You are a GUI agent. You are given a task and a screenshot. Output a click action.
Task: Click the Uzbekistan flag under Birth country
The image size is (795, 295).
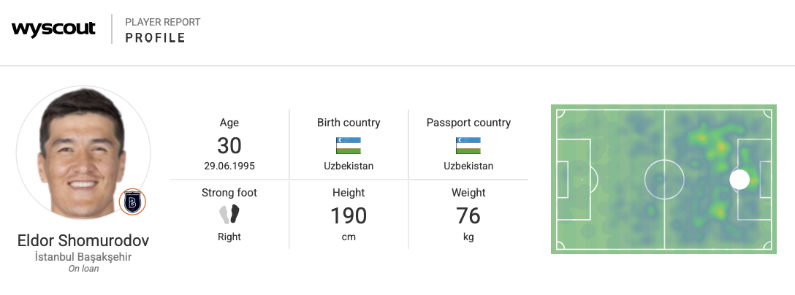349,145
